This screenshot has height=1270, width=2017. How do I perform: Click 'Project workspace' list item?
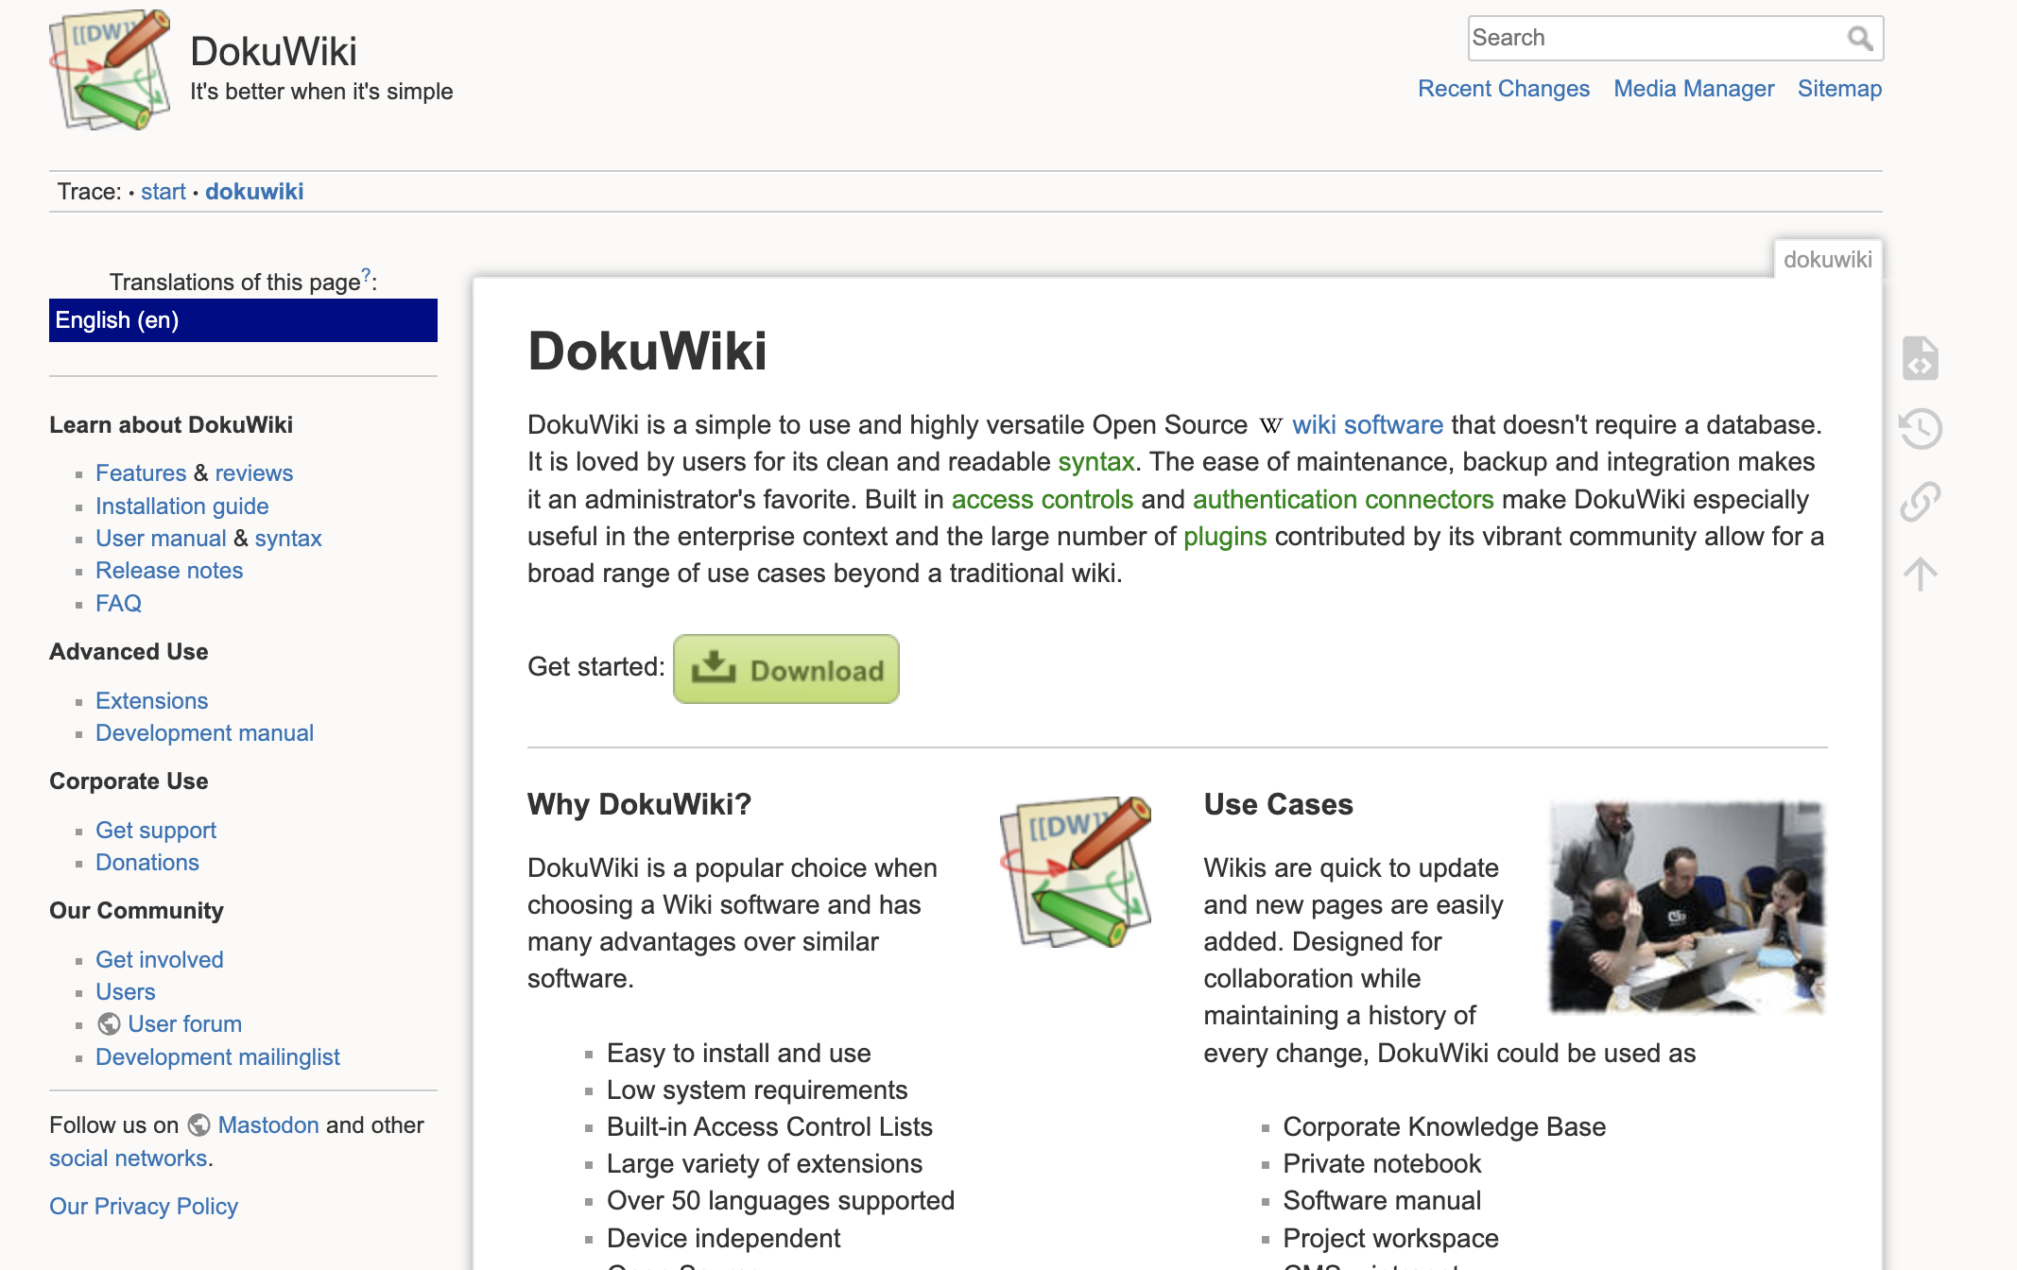coord(1390,1239)
